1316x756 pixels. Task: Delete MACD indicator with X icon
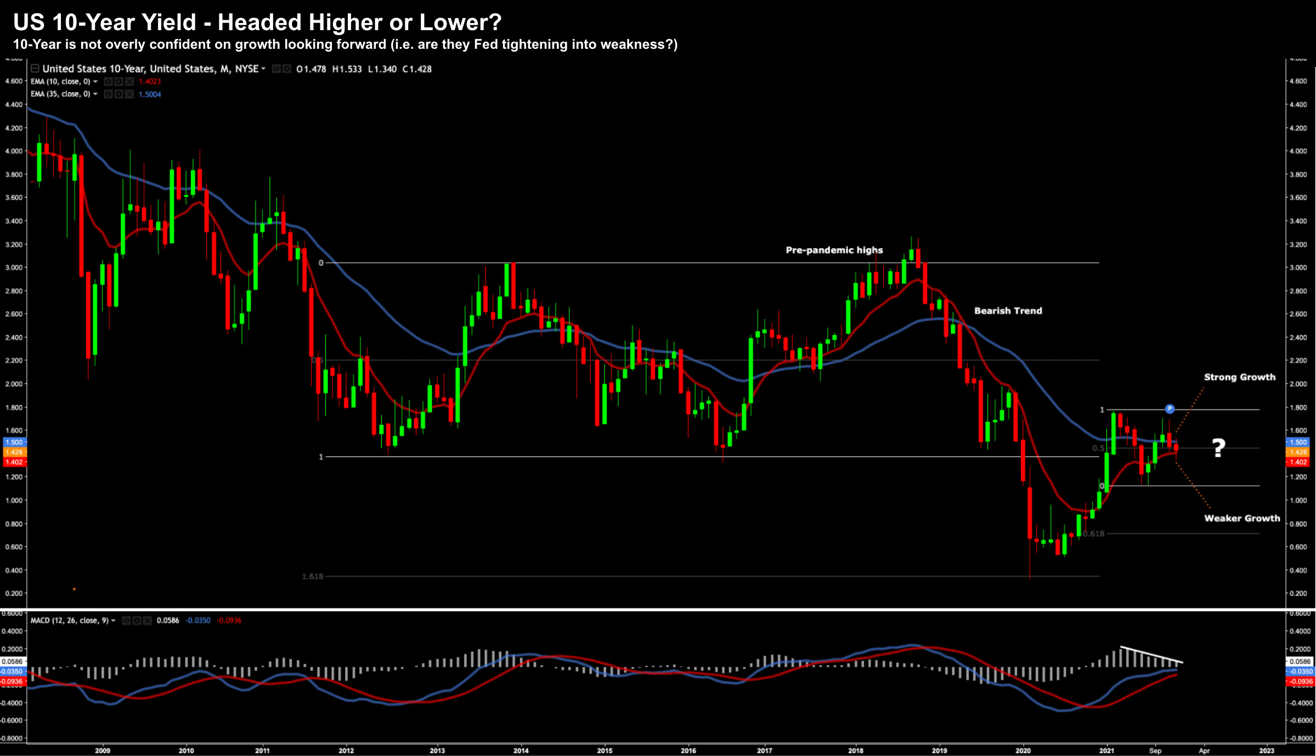point(147,621)
